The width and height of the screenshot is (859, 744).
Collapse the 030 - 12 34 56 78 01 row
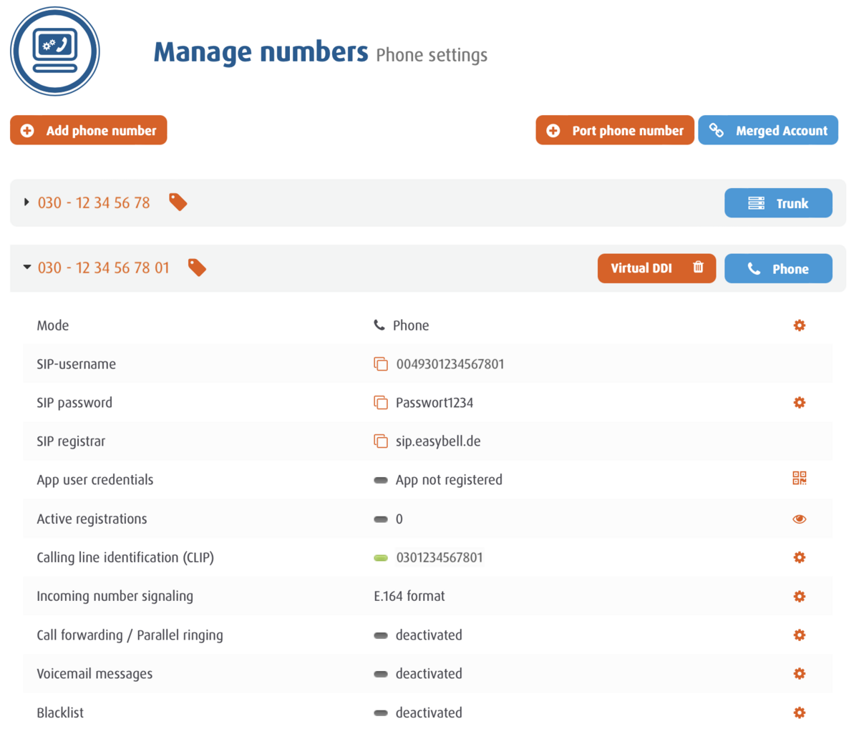(26, 268)
